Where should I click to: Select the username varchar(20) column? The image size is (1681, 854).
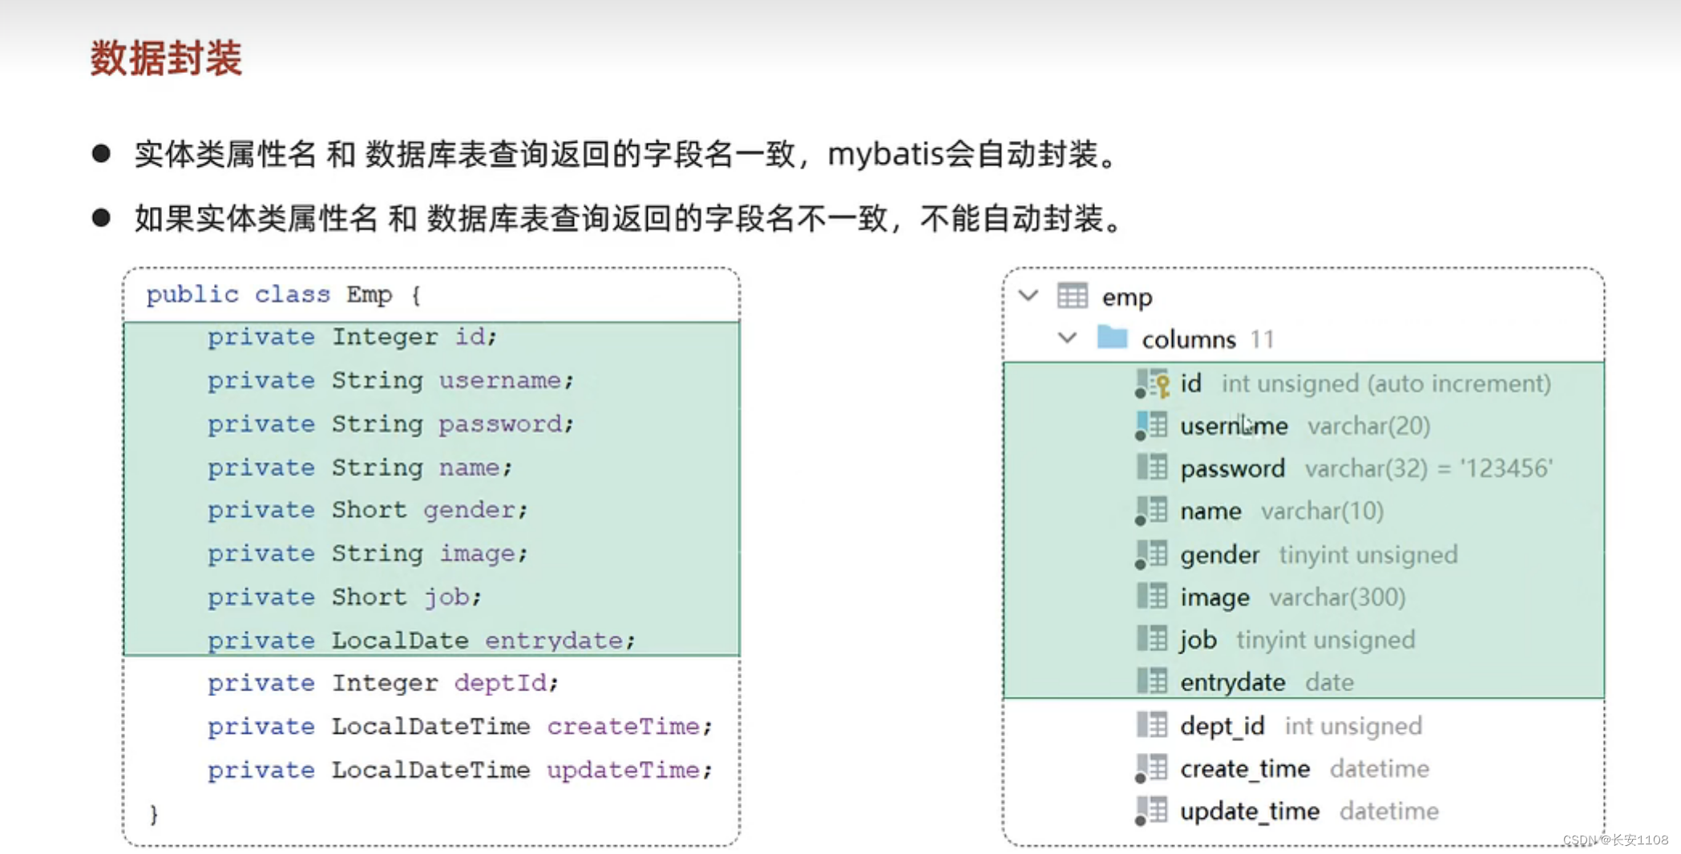[x=1305, y=426]
